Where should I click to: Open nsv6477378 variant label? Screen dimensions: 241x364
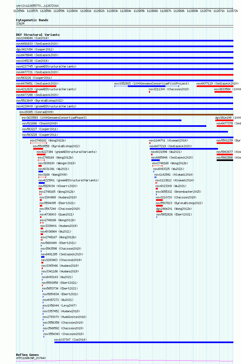point(229,123)
